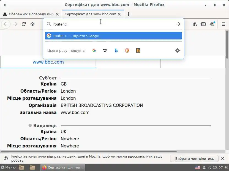Search this time with Wikipedia icon
This screenshot has width=229, height=171.
point(105,50)
